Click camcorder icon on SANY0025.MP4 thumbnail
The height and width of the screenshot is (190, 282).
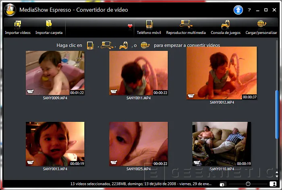(x=114, y=163)
